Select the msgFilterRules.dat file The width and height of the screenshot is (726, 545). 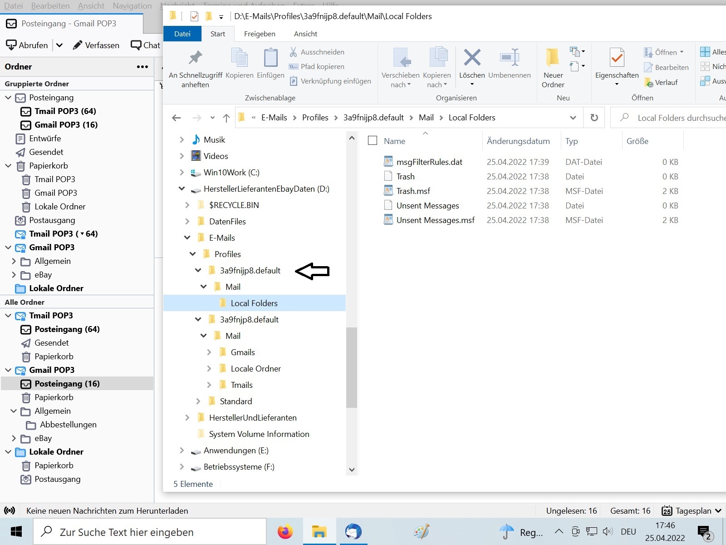pyautogui.click(x=429, y=162)
